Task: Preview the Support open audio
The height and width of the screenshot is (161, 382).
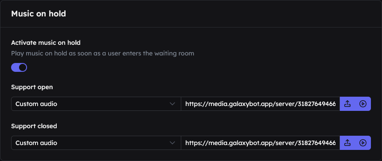Action: tap(363, 104)
